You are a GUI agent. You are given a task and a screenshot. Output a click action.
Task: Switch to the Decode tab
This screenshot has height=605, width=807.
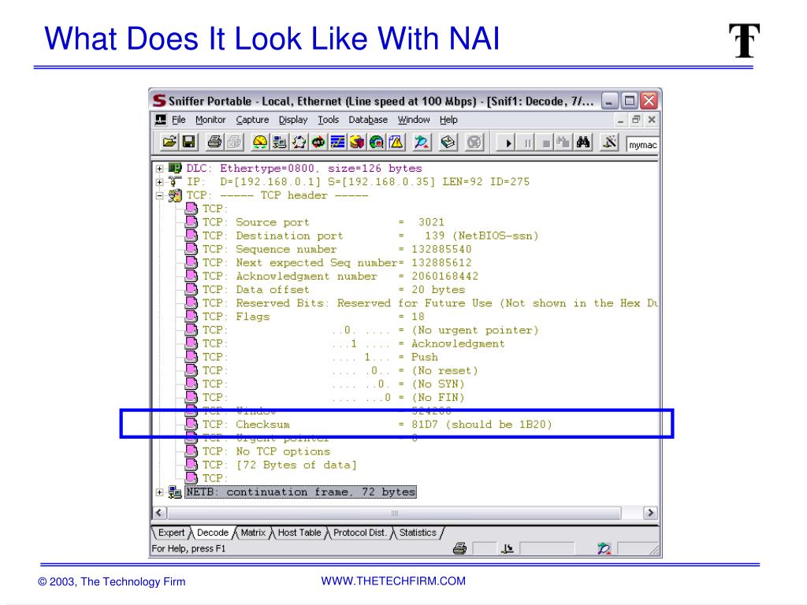pos(213,533)
